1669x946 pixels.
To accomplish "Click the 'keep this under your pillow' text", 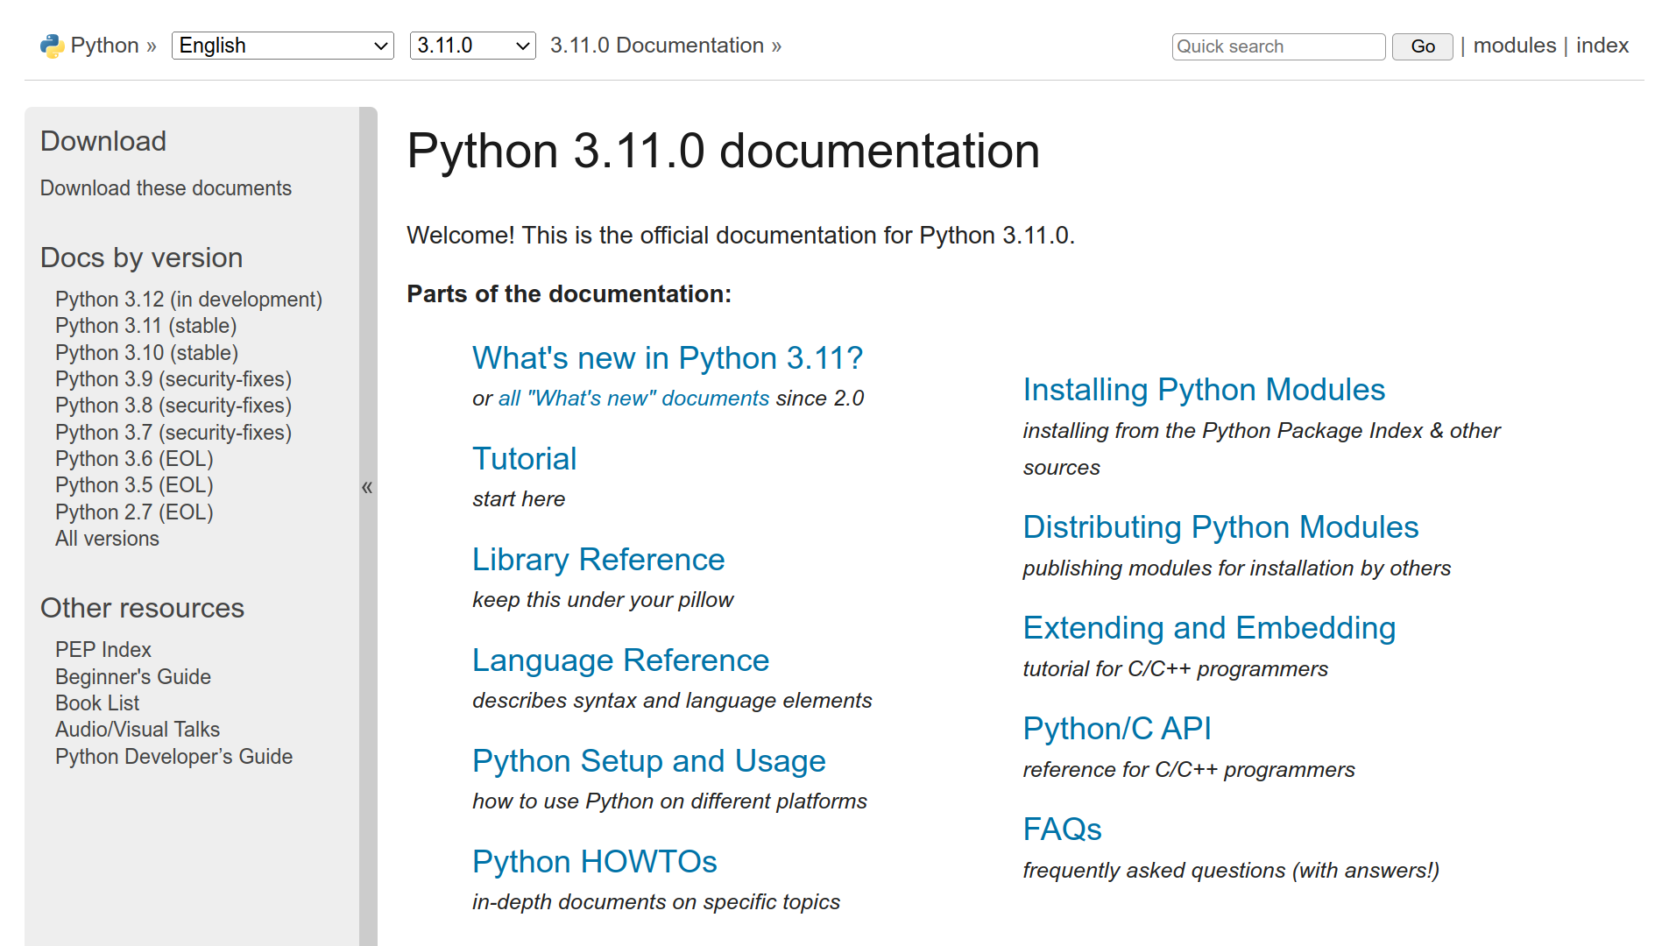I will coord(603,600).
